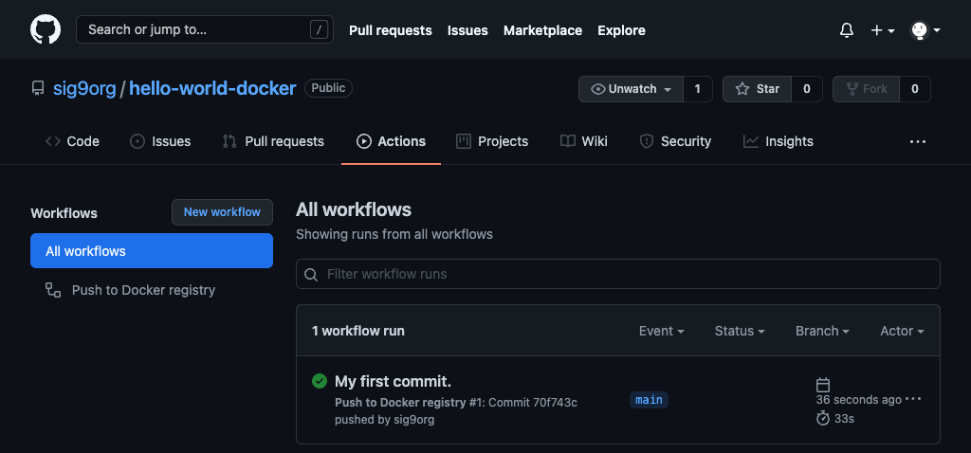Viewport: 971px width, 453px height.
Task: Click the slash shortcut key hint
Action: (319, 29)
